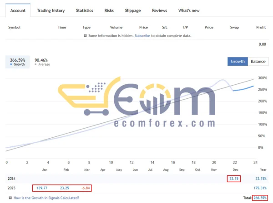This screenshot has width=273, height=203.
Task: View the Slippage tab
Action: click(133, 10)
